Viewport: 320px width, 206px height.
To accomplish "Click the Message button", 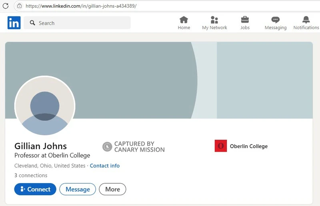I will (78, 189).
